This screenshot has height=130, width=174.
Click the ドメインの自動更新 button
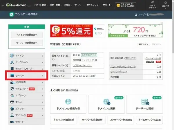coord(64,120)
